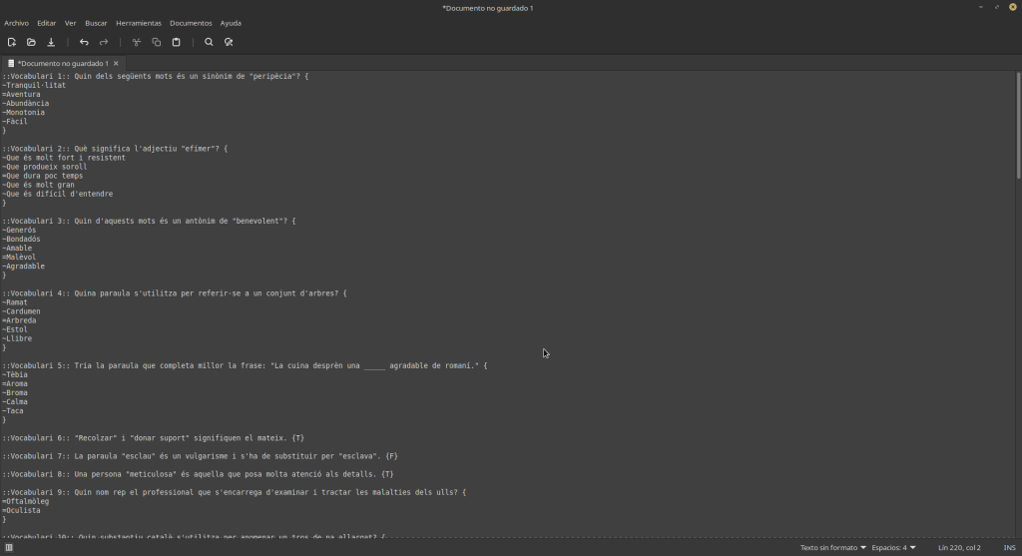Undo the last edit

pos(84,42)
